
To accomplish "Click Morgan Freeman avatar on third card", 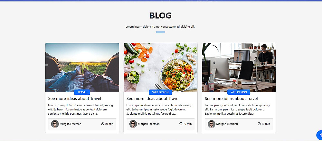I will tap(212, 124).
